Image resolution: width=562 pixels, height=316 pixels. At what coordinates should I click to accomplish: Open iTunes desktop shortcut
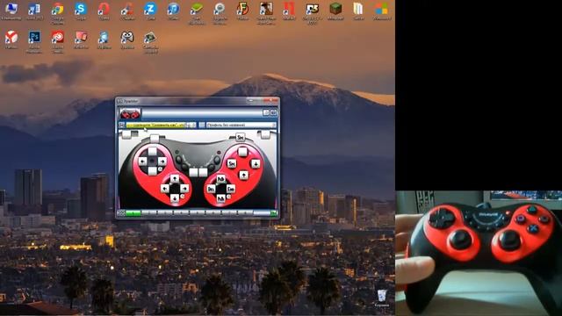[174, 11]
